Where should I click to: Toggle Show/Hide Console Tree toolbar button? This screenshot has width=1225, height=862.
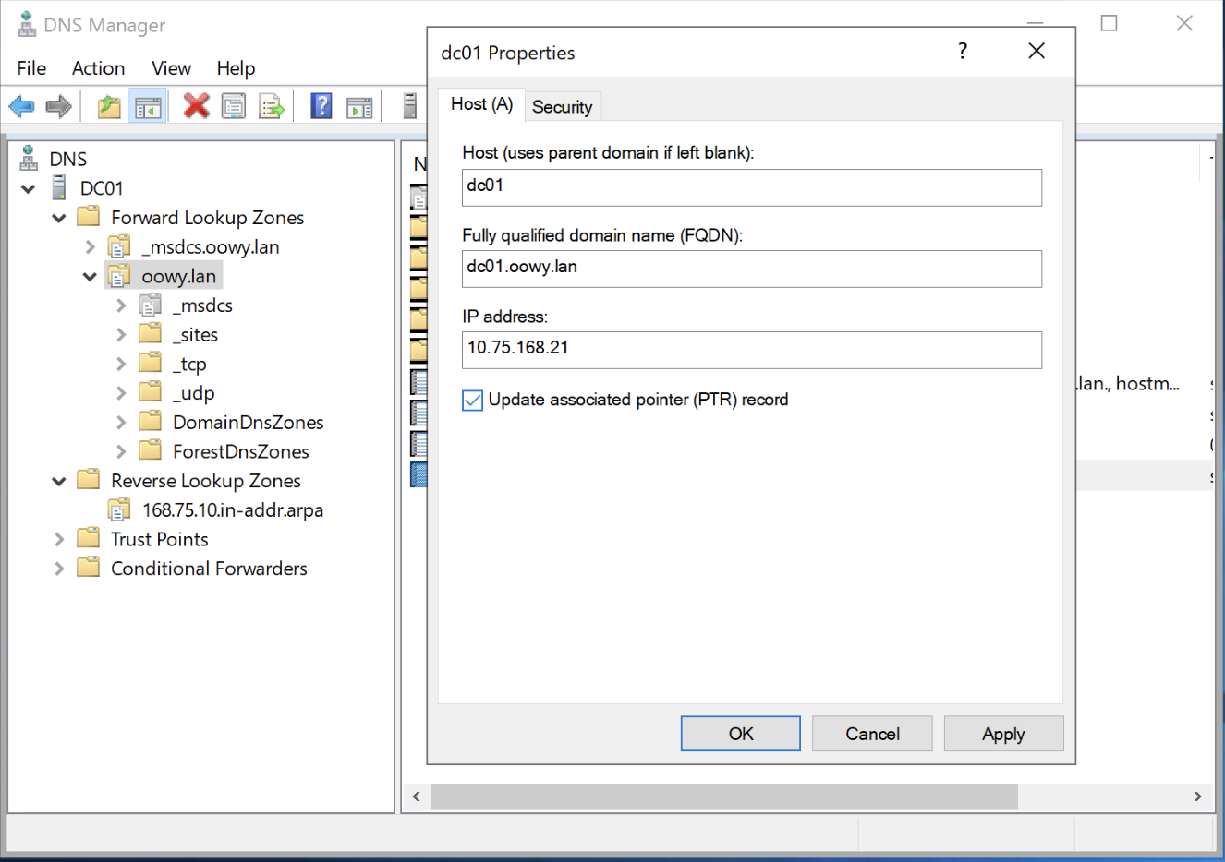(x=148, y=107)
